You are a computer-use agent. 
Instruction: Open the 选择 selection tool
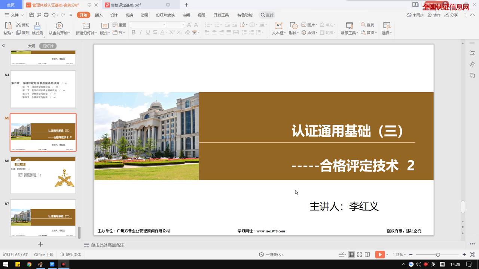(387, 28)
